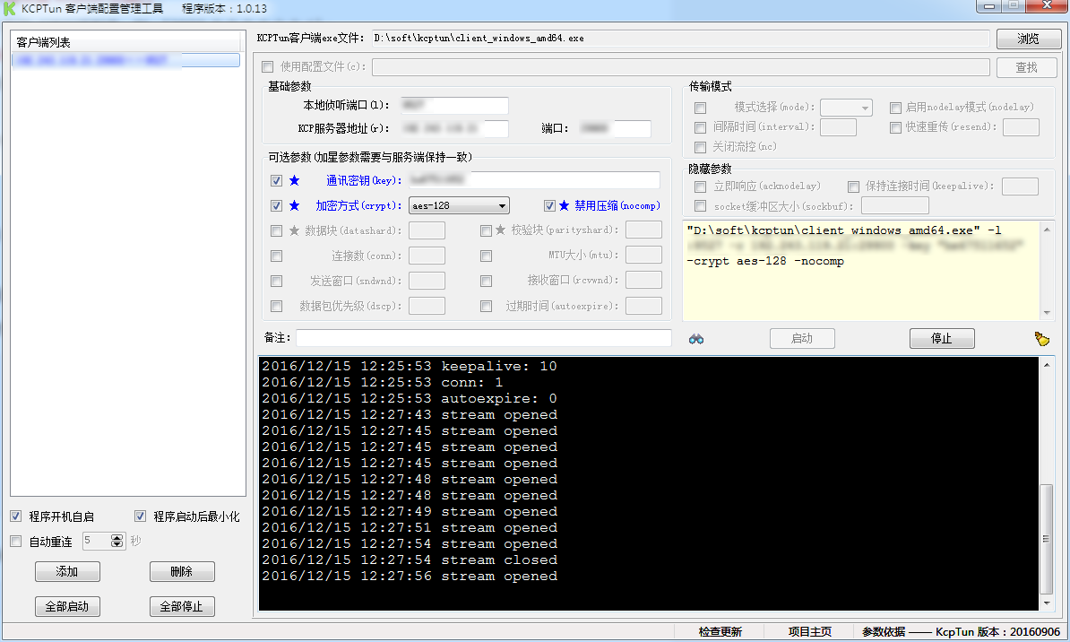Click the 端口 port input field
The image size is (1070, 642).
614,128
